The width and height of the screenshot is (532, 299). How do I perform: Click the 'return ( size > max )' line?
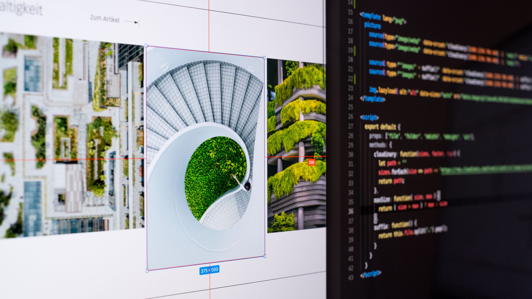point(413,208)
